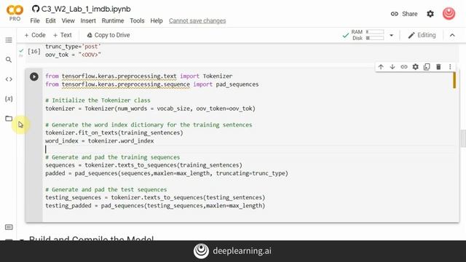Screen dimensions: 466x262
Task: Click the line 'tokenizer.fit_on_texts(training_sentences)'
Action: coord(114,132)
